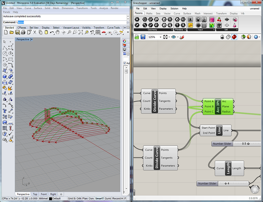
Task: Click the red car Shade icon
Action: click(104, 32)
